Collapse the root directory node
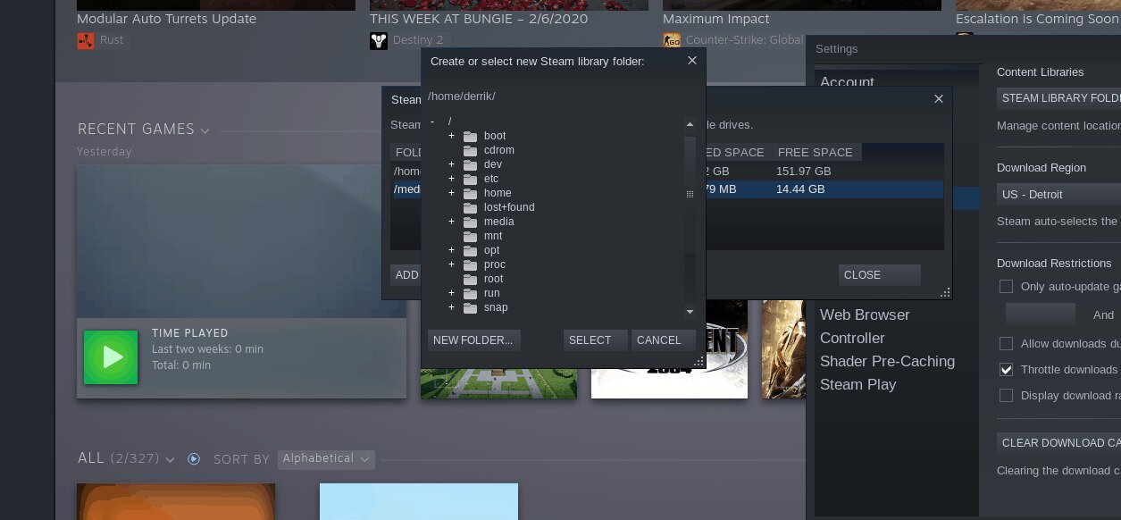The width and height of the screenshot is (1121, 520). (432, 121)
